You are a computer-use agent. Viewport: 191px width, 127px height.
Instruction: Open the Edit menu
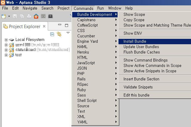click(x=15, y=8)
